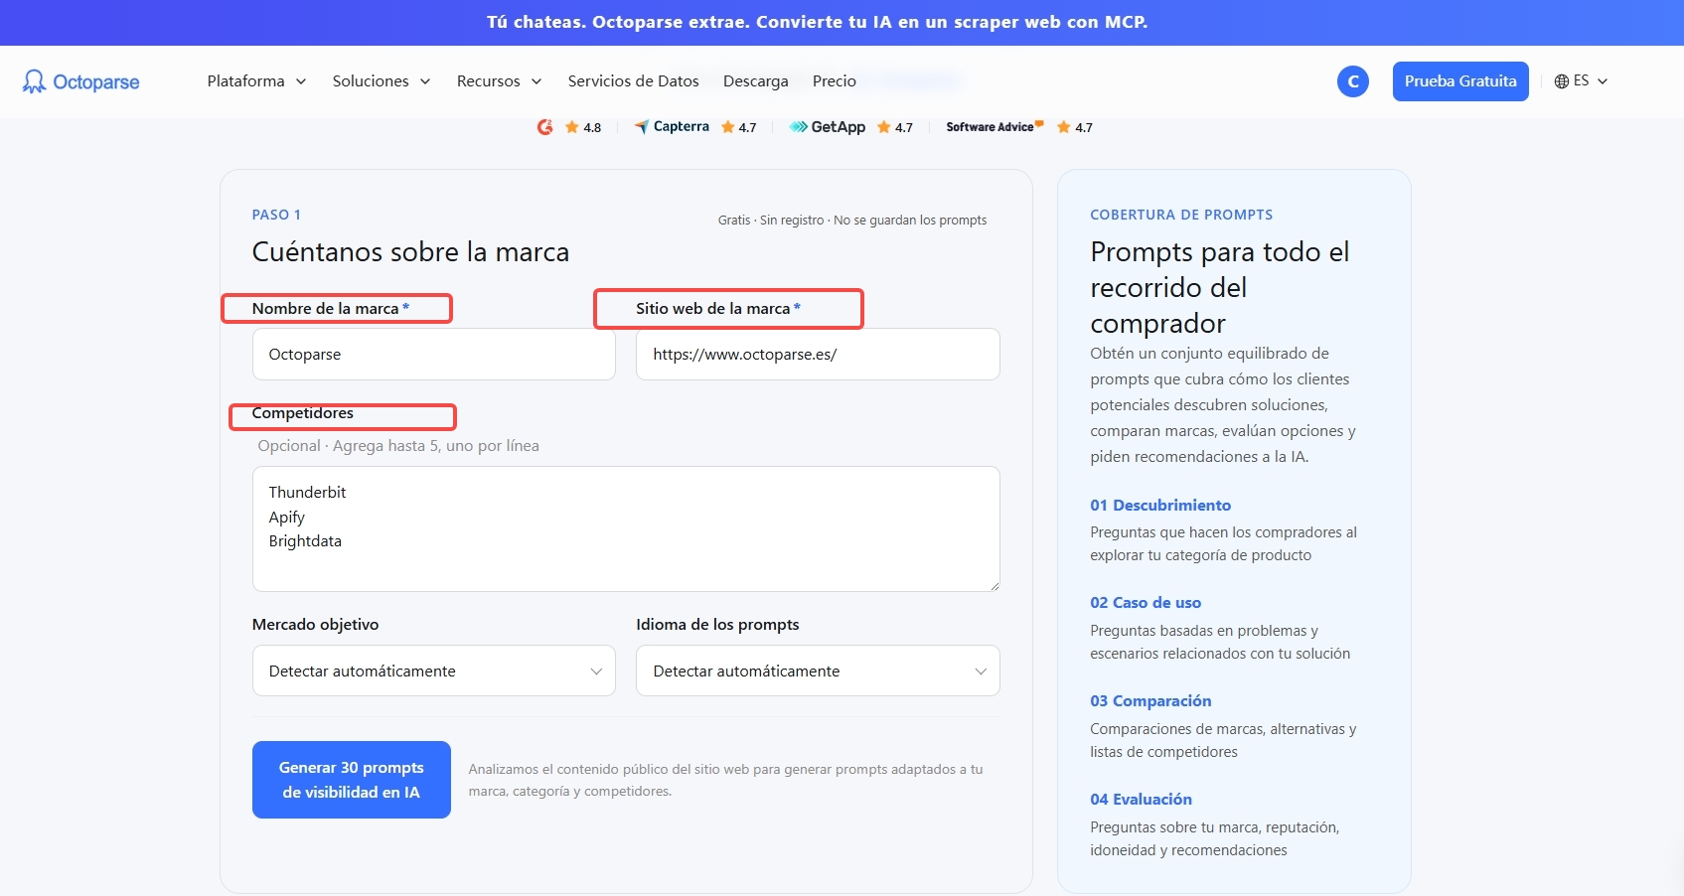Open the Mercado objetivo dropdown
Viewport: 1684px width, 896px height.
click(434, 671)
